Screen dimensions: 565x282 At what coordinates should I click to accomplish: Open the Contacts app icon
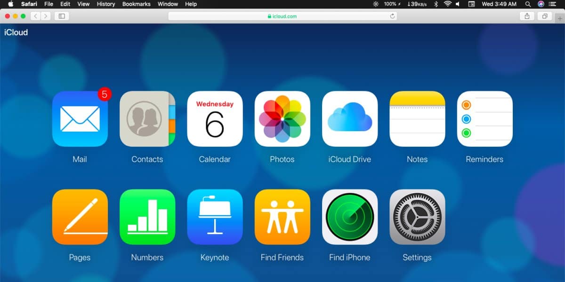(147, 119)
